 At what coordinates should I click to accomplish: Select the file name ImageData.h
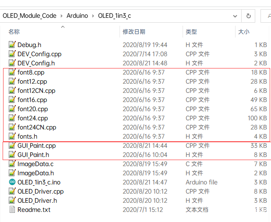click(35, 173)
